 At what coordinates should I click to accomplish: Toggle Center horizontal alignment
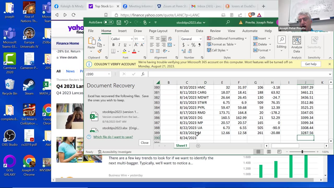[x=158, y=45]
